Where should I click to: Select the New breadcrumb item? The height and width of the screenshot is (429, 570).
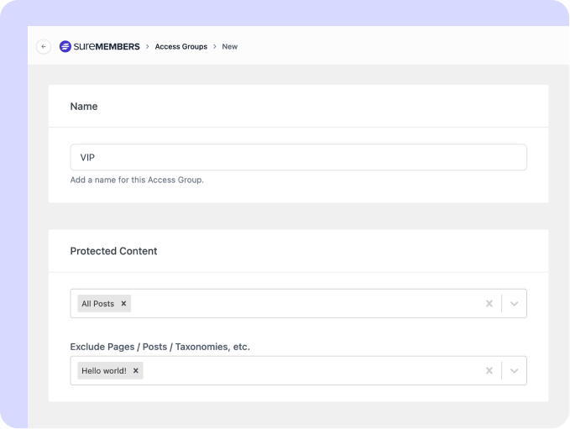coord(230,46)
